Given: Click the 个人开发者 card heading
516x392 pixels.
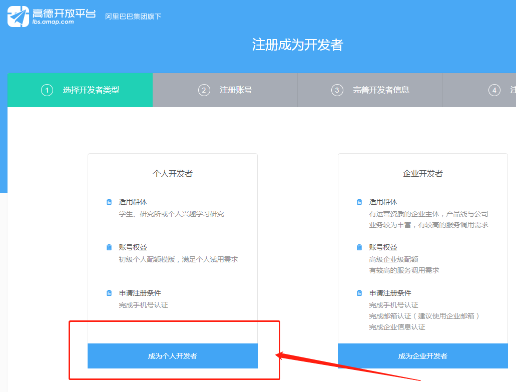Looking at the screenshot, I should [x=173, y=174].
